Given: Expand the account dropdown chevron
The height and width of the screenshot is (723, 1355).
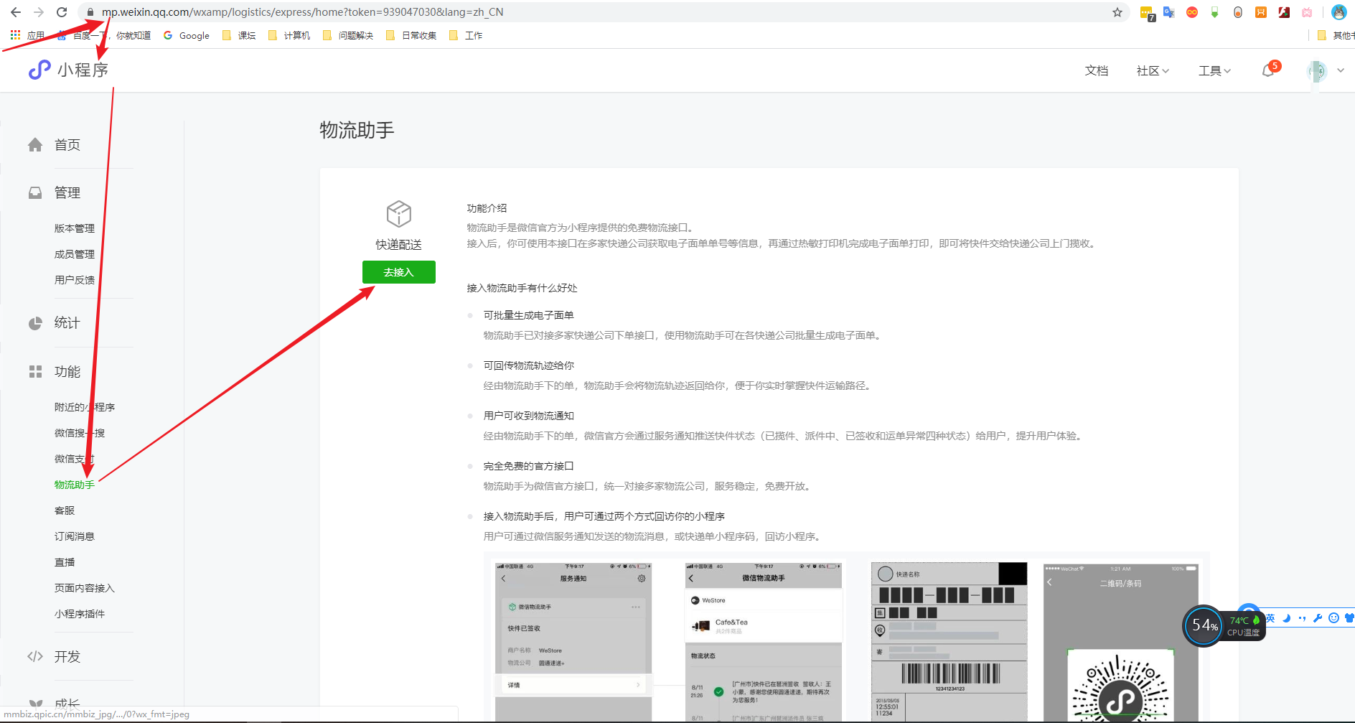Looking at the screenshot, I should coord(1341,70).
